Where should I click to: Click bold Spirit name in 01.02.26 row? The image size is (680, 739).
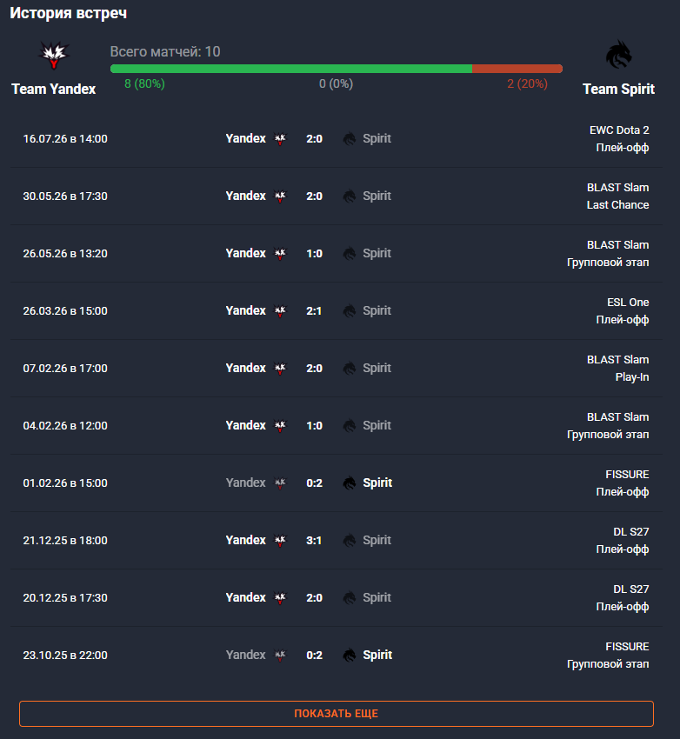tap(377, 483)
